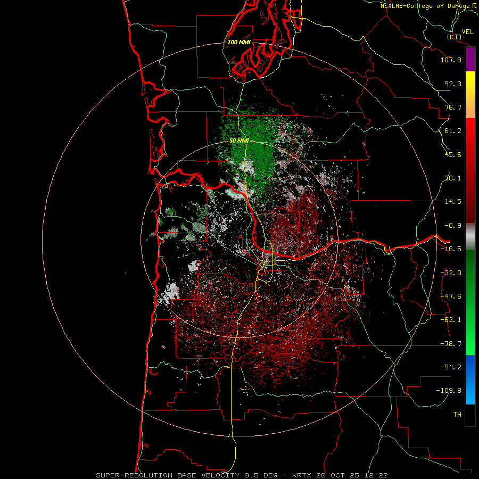The image size is (479, 479).
Task: Click the -32.0 value on velocity scale
Action: click(451, 273)
